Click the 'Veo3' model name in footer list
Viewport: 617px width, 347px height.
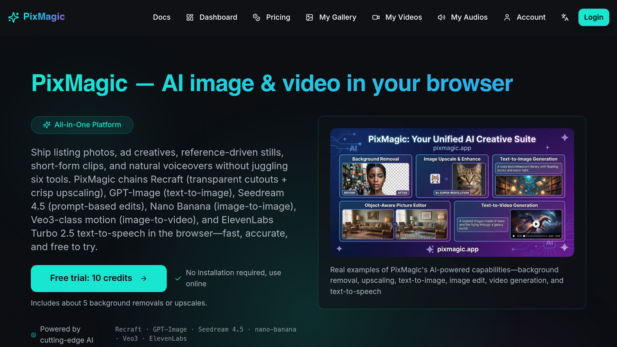[x=130, y=339]
